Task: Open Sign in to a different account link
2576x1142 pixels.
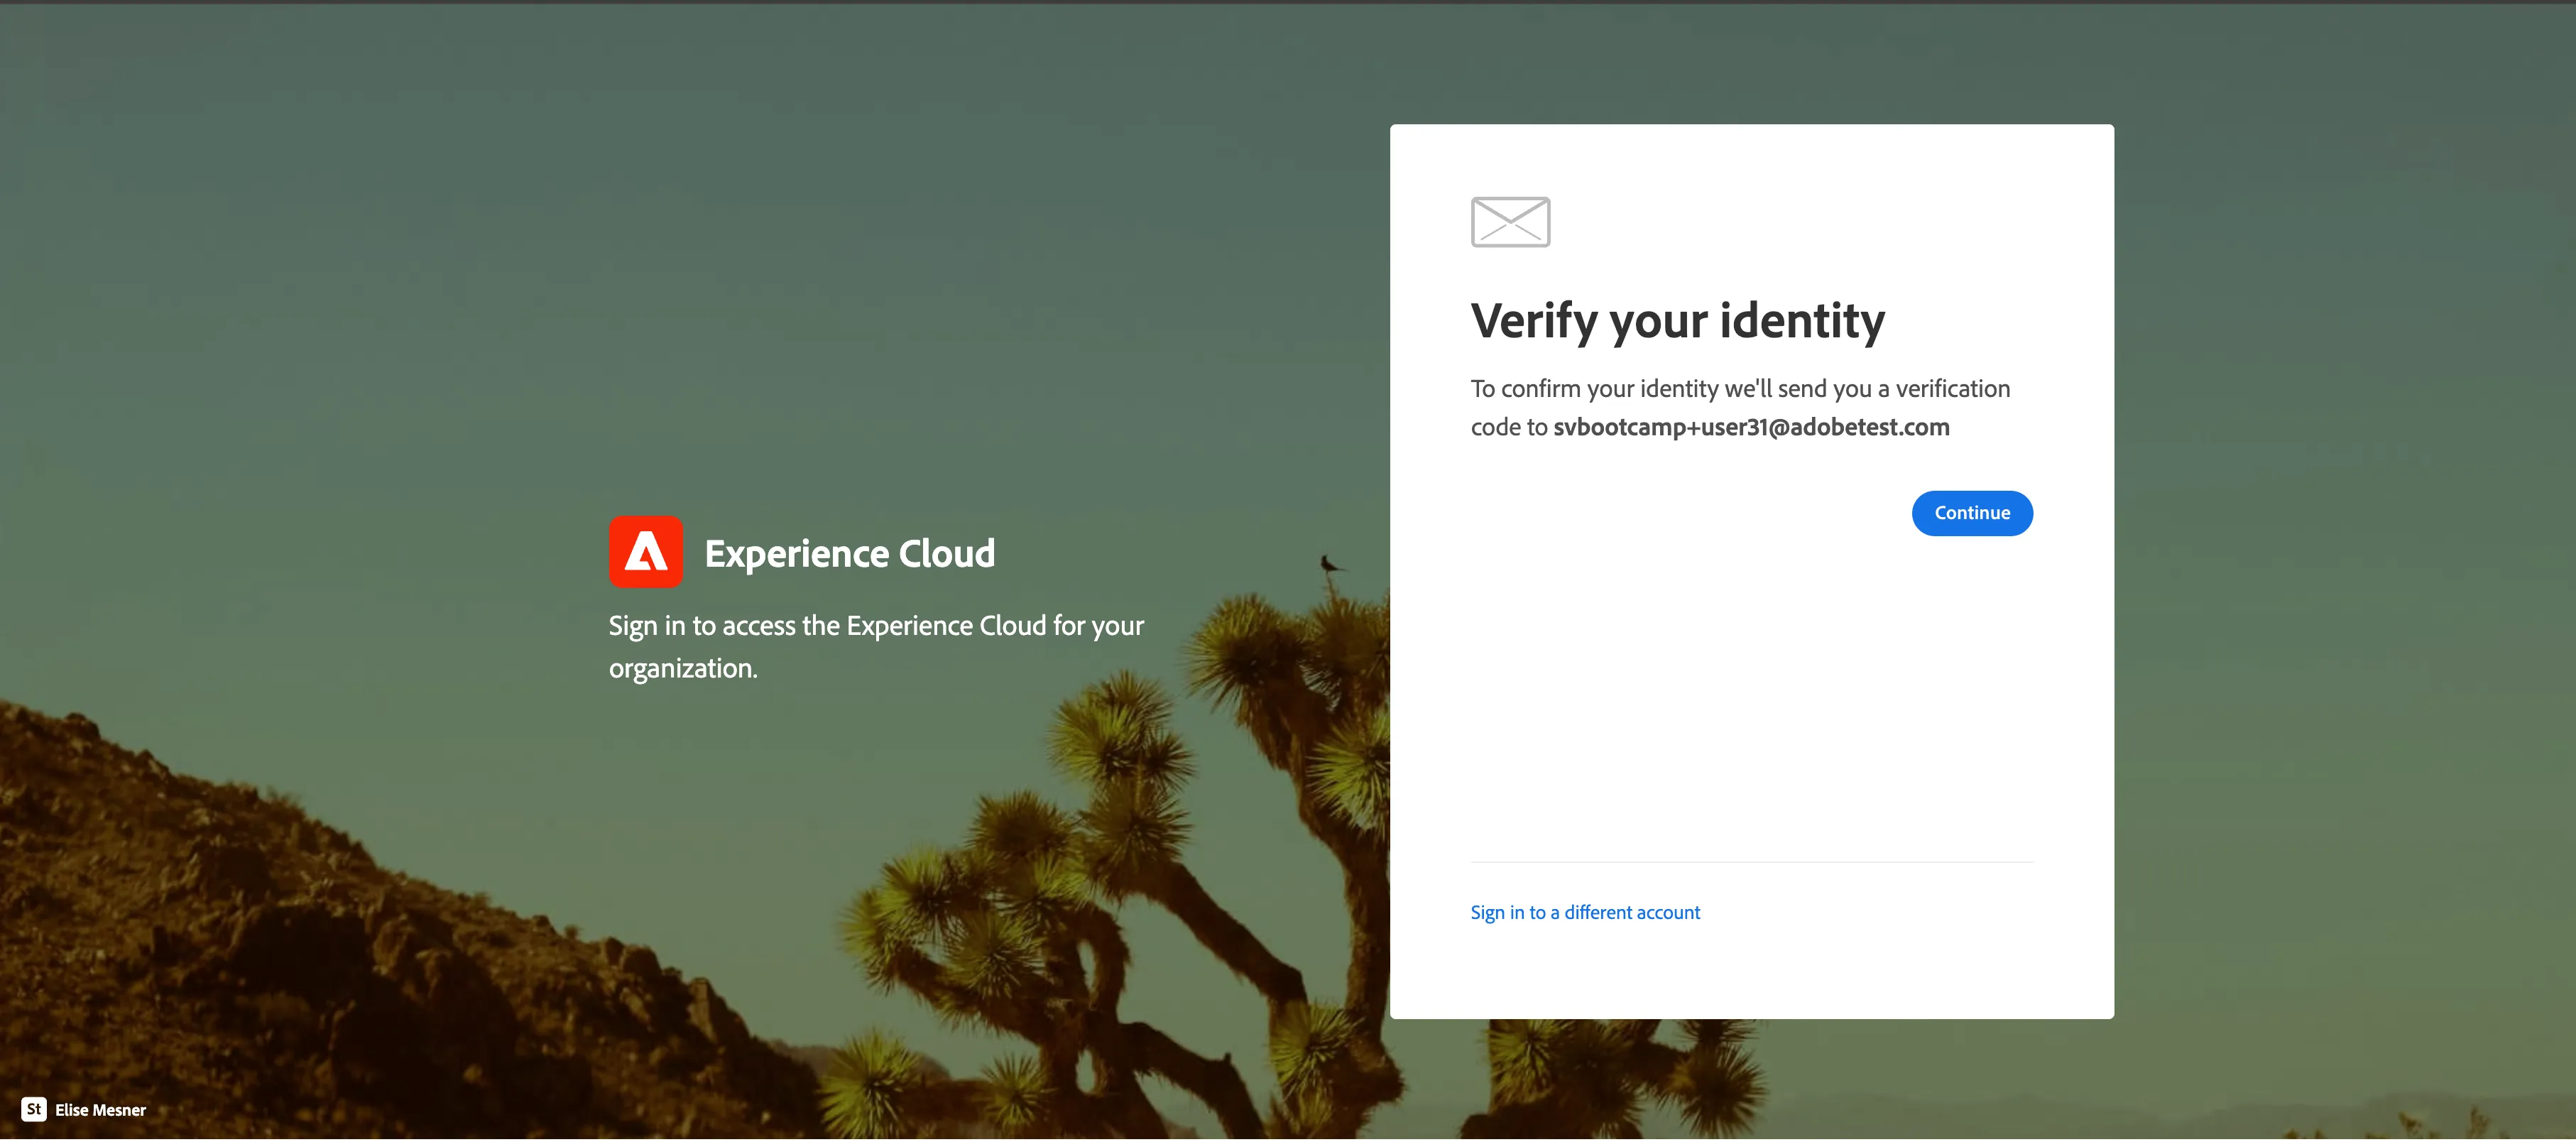Action: pos(1585,912)
